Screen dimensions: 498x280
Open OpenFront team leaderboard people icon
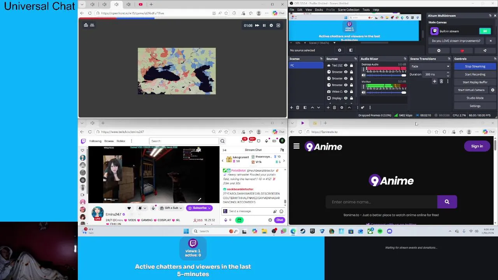(92, 25)
